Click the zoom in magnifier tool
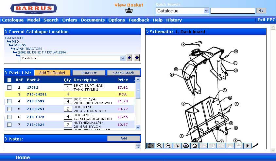Viewport: 276px width, 161px height. [x=159, y=146]
